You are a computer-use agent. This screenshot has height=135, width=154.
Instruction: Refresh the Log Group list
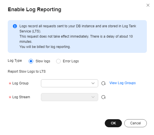click(x=103, y=83)
